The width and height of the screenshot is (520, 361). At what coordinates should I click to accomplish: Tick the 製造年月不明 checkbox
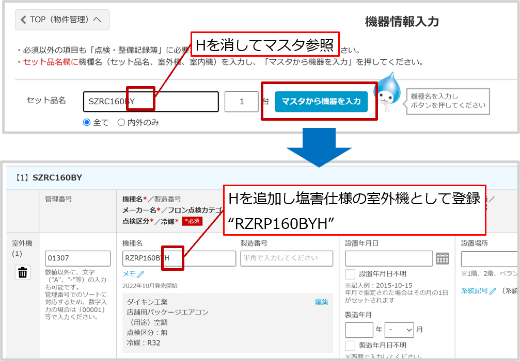coord(350,345)
